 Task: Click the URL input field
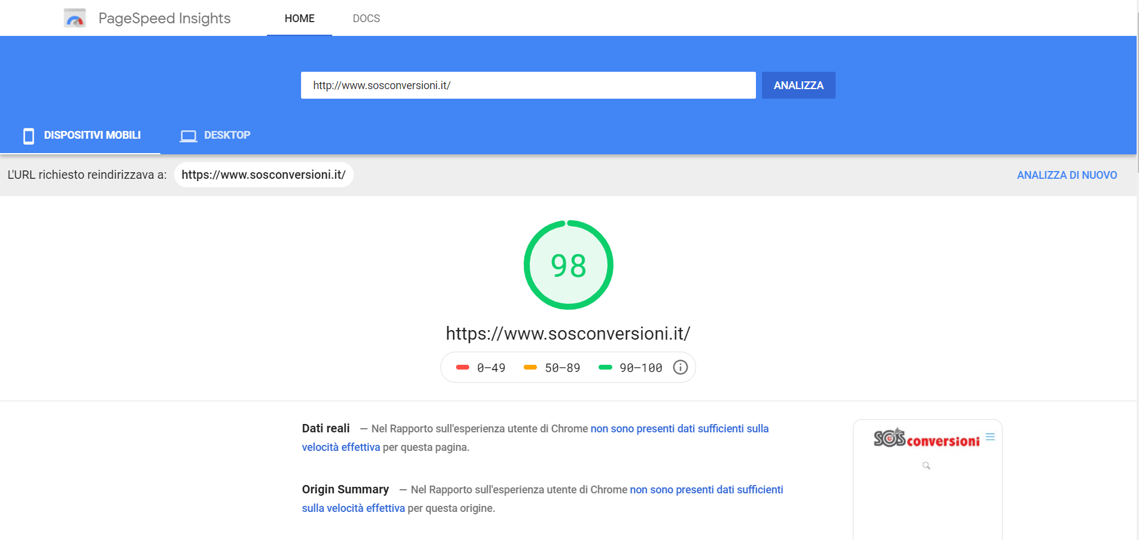(x=528, y=86)
